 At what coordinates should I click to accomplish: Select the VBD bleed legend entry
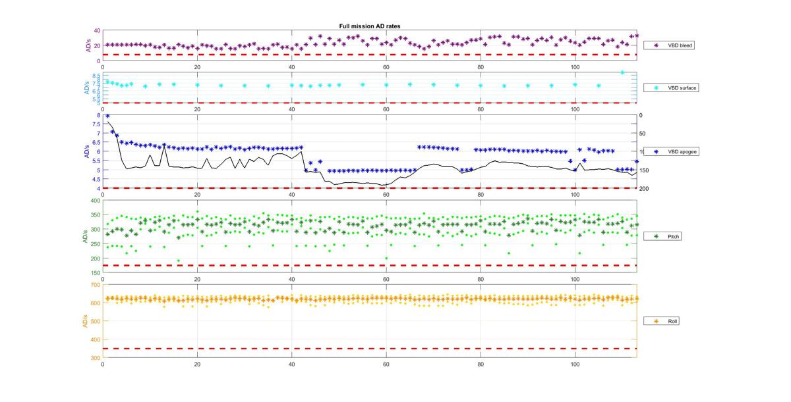[670, 45]
